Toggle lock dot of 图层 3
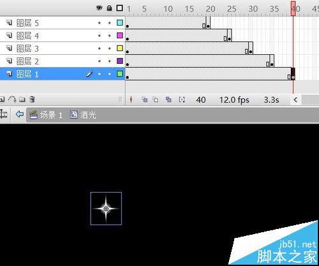Viewport: 319px width, 266px height. (109, 48)
